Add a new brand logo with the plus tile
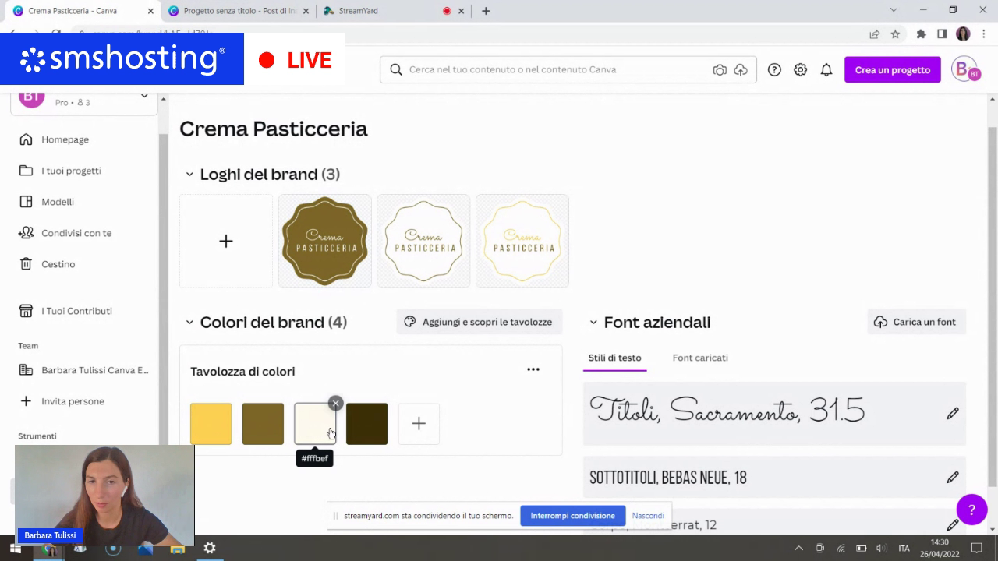The height and width of the screenshot is (561, 998). pos(226,241)
